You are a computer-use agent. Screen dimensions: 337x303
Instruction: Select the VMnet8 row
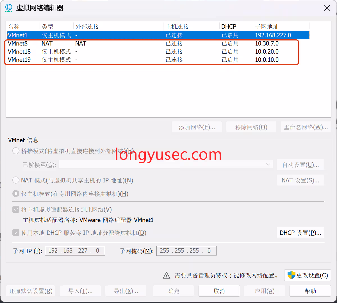point(158,43)
